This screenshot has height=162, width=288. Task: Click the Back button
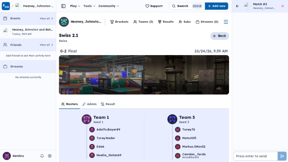coord(220,36)
